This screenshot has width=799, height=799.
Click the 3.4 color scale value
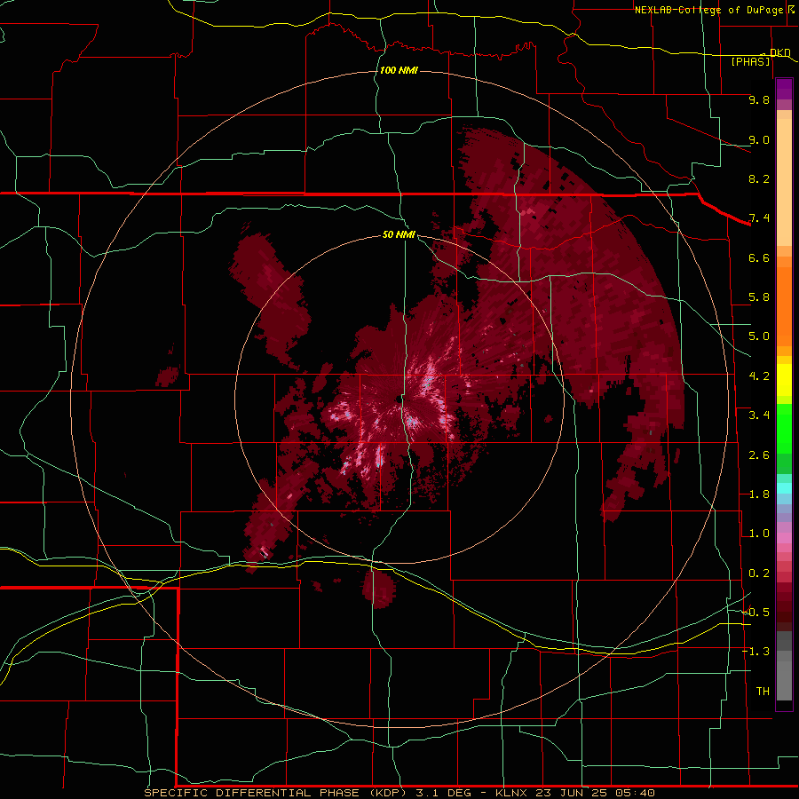[759, 415]
